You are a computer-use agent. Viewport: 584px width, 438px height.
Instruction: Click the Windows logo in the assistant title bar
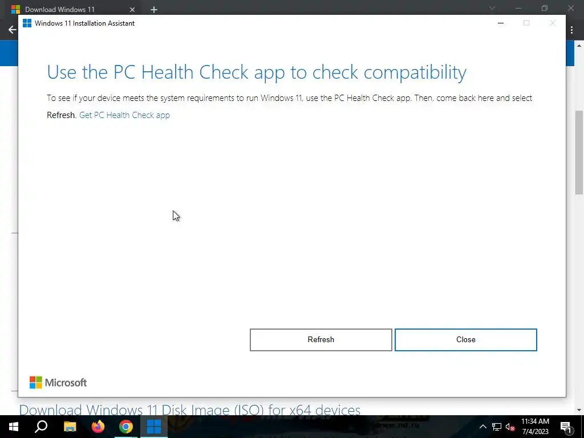tap(27, 23)
